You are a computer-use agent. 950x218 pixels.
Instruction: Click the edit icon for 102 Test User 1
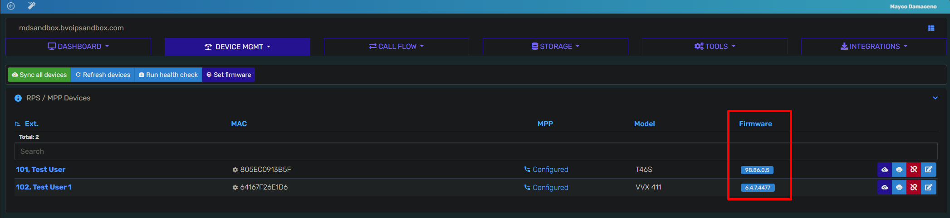point(928,187)
